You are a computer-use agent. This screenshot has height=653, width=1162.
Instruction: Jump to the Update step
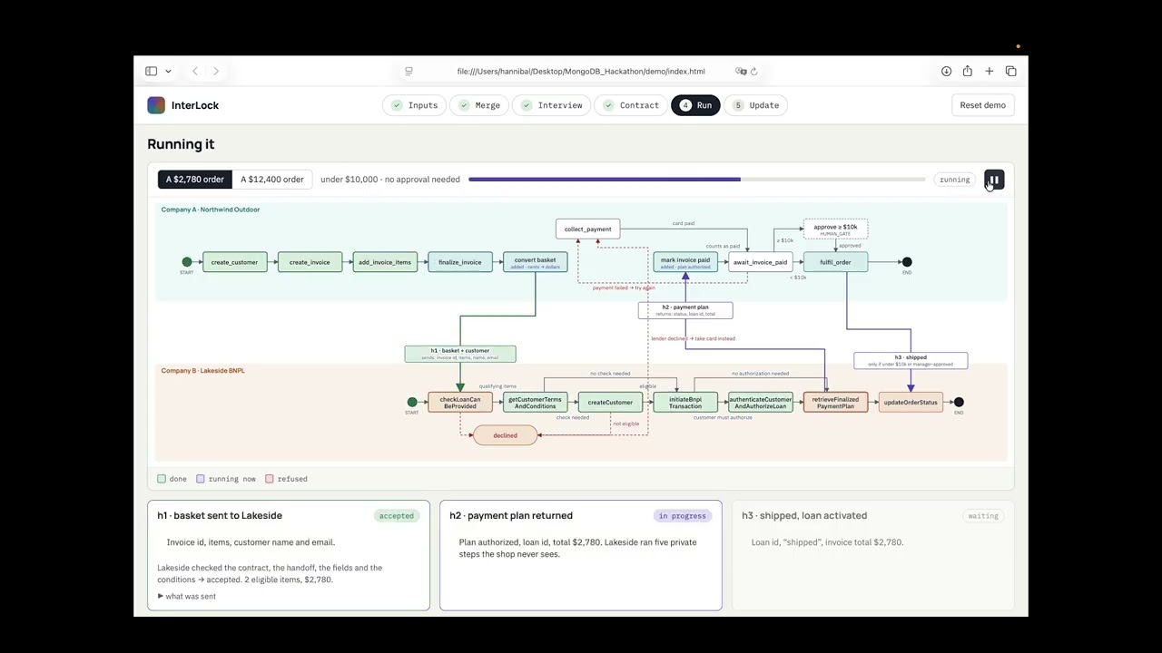756,105
